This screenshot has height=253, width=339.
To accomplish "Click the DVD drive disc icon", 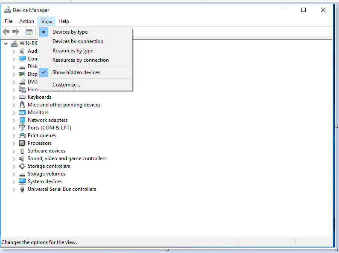I will pos(22,82).
